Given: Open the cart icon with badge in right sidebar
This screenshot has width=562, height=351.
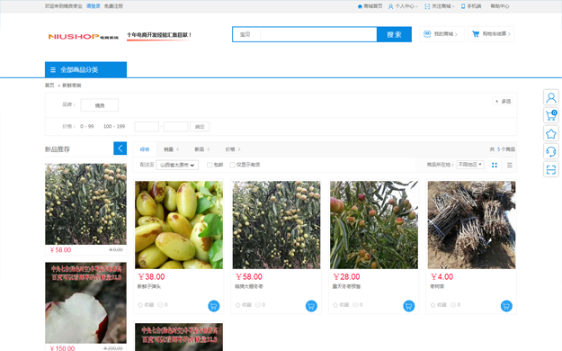Looking at the screenshot, I should pyautogui.click(x=551, y=115).
